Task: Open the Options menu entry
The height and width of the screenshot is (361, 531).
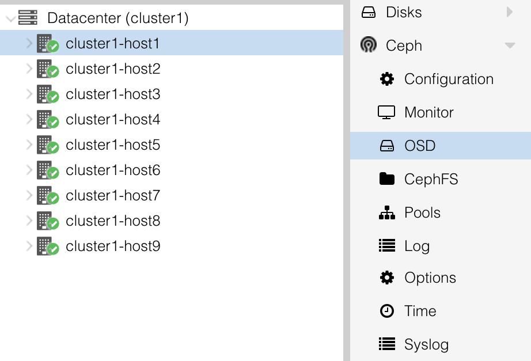Action: click(x=430, y=278)
